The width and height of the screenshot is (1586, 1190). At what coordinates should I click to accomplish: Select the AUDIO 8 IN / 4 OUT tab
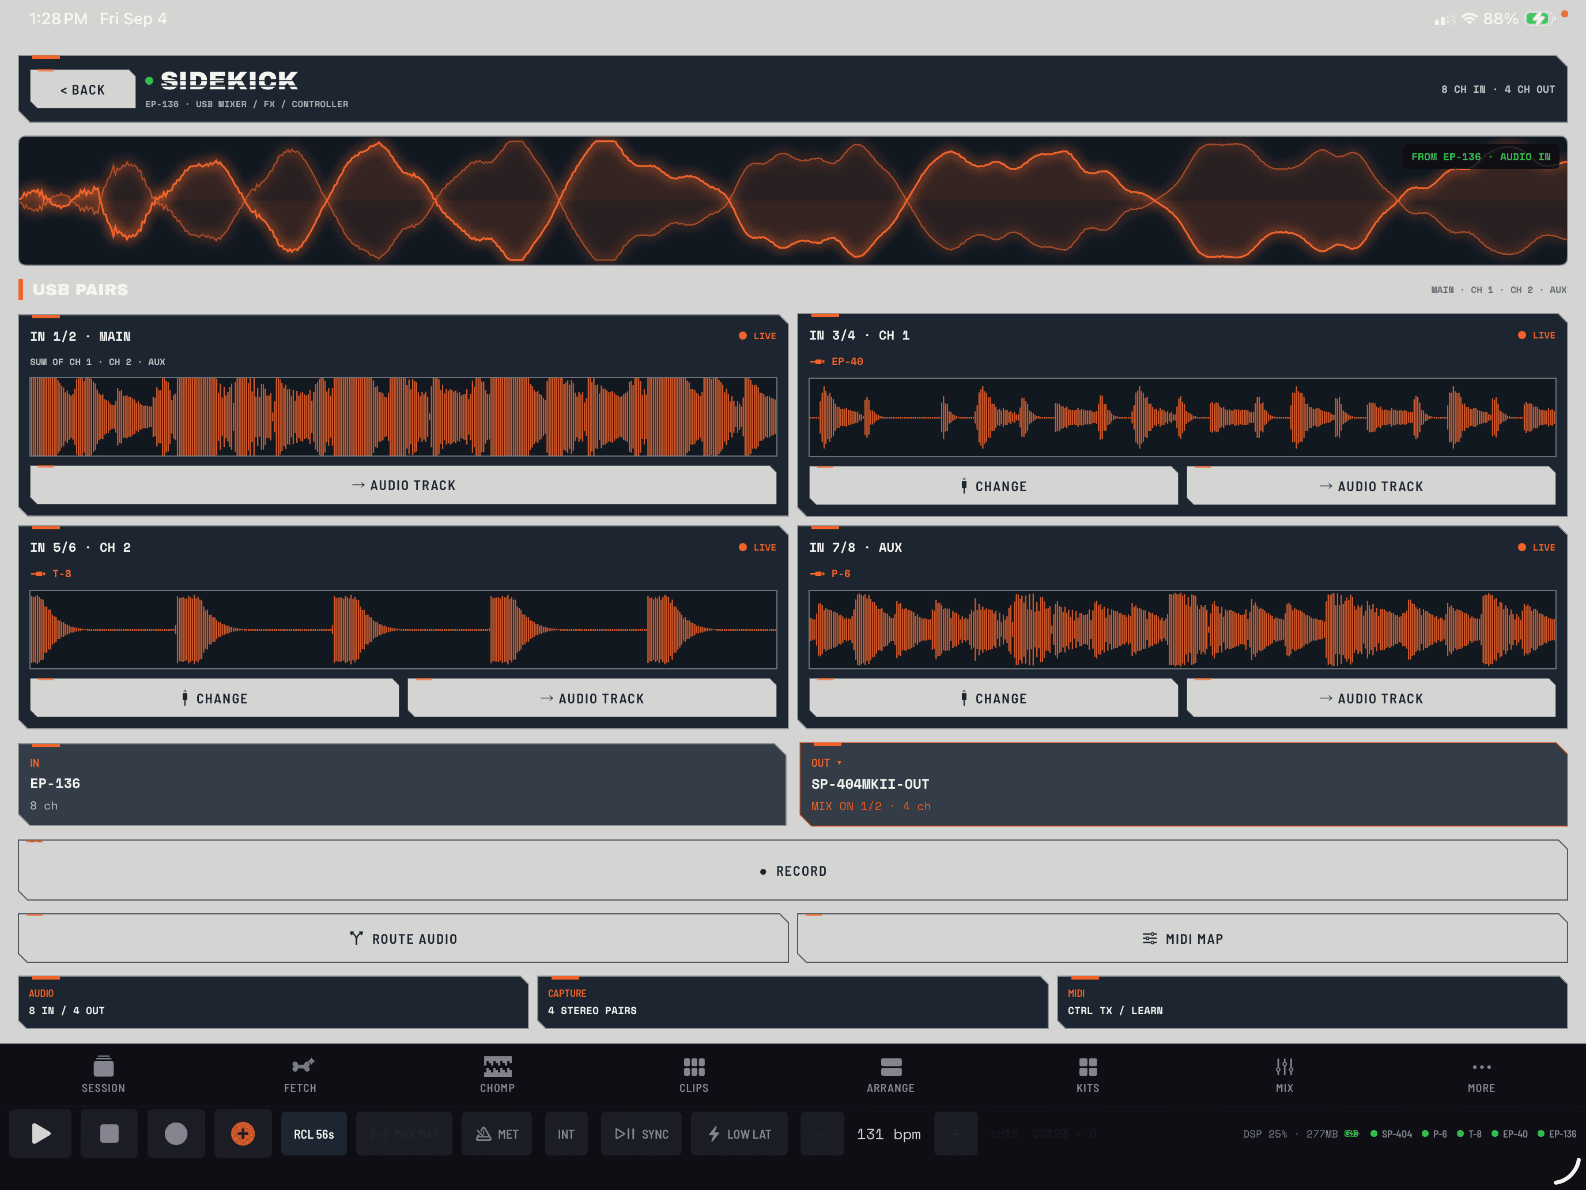click(273, 1002)
